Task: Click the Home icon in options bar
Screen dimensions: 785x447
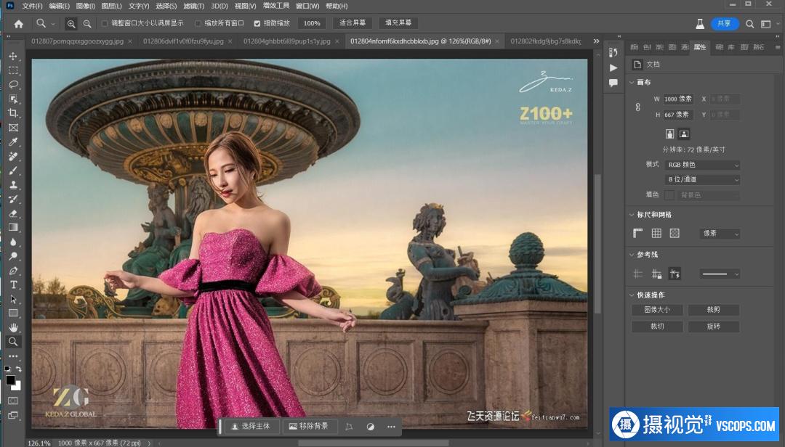Action: (18, 23)
